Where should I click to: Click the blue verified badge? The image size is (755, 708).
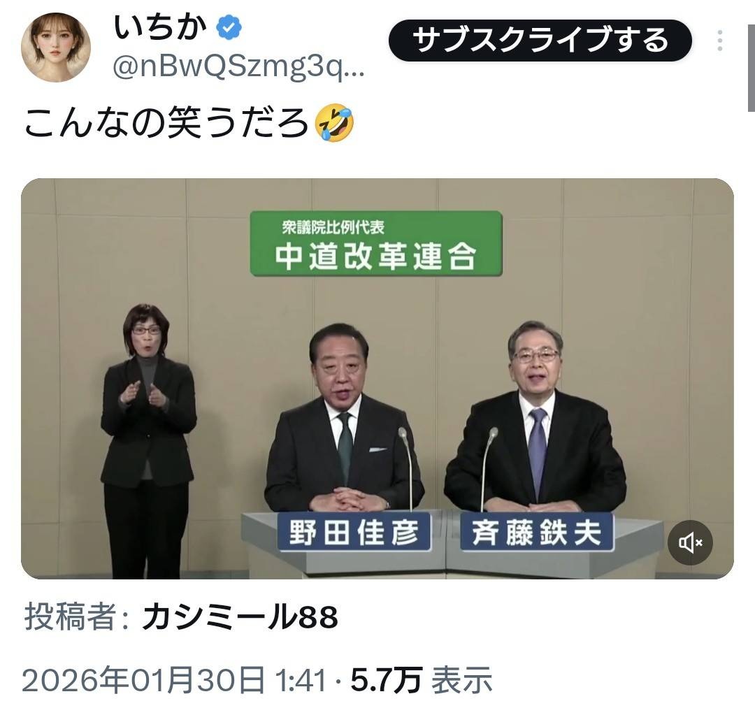click(x=229, y=27)
